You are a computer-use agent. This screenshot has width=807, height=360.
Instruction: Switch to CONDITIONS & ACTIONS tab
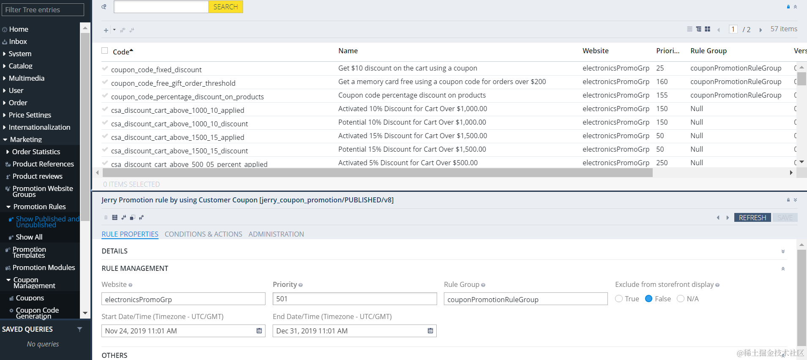click(203, 234)
